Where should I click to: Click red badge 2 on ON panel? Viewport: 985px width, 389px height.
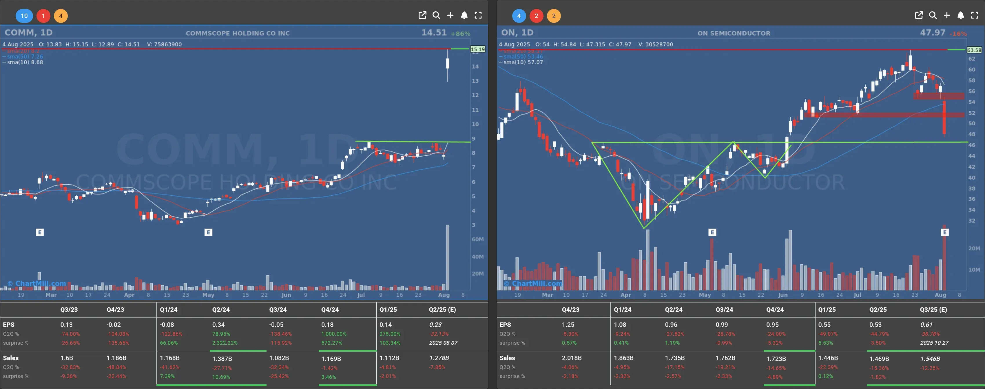[x=537, y=16]
